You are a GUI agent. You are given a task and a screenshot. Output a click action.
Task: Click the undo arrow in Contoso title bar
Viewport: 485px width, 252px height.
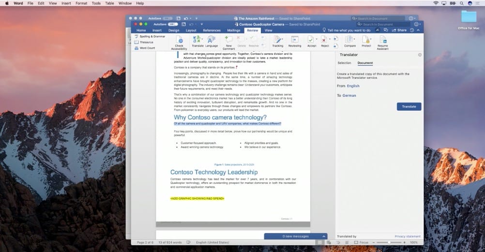[x=192, y=24]
